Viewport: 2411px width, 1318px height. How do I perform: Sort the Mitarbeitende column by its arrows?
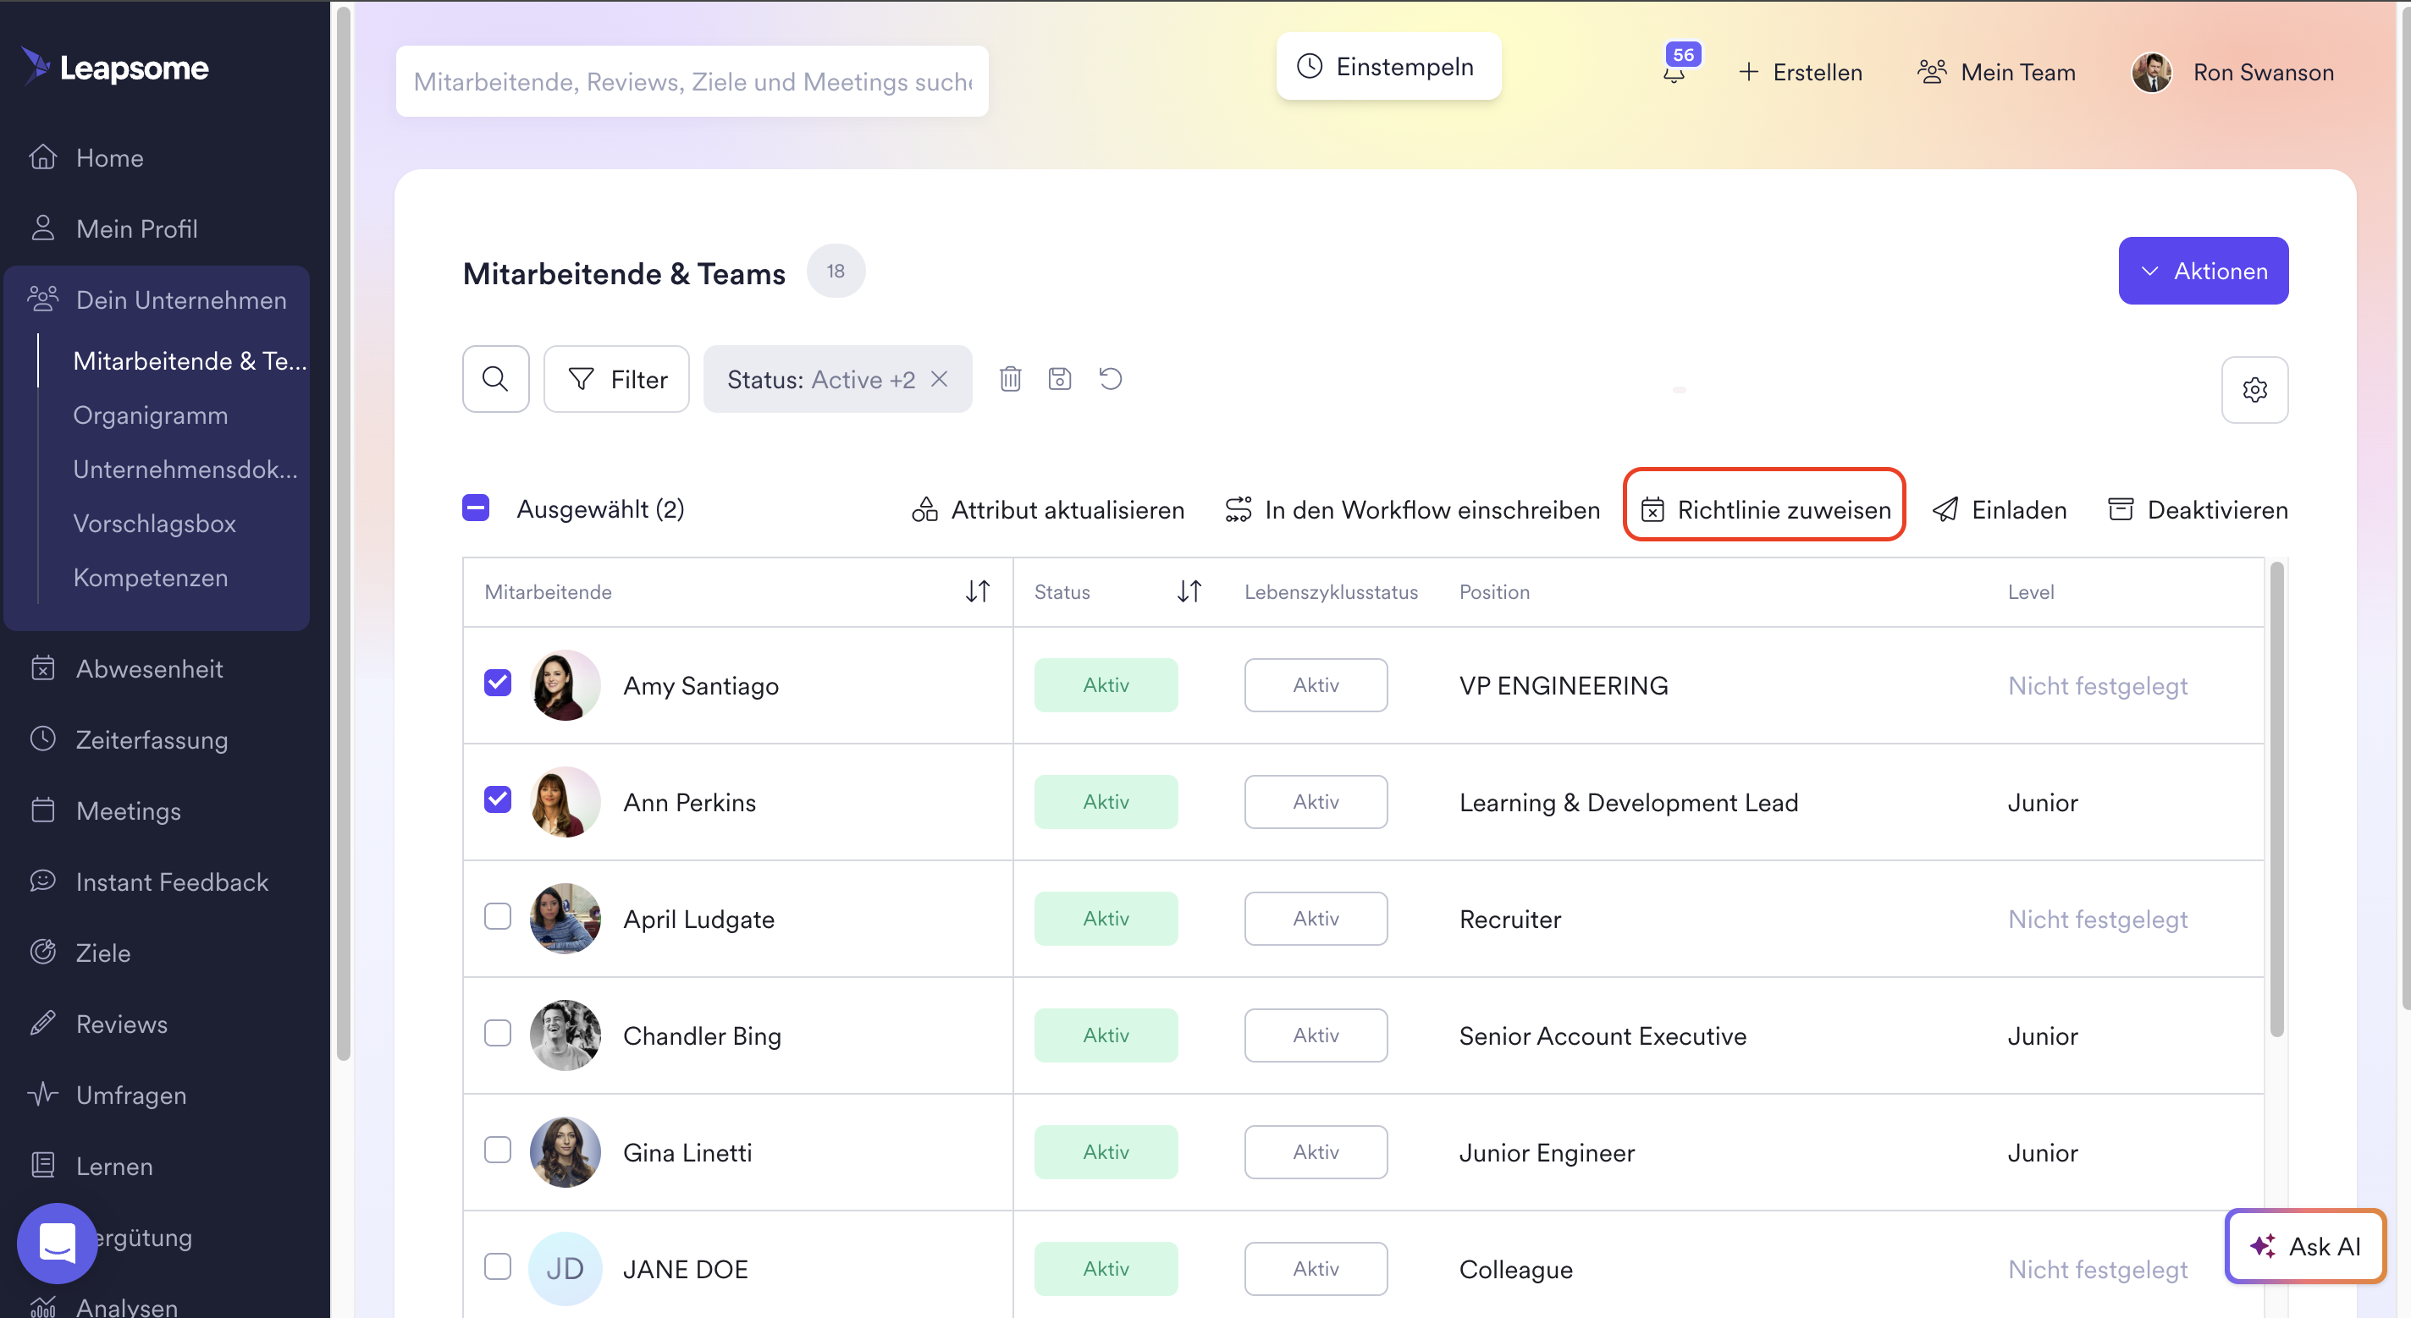coord(977,591)
